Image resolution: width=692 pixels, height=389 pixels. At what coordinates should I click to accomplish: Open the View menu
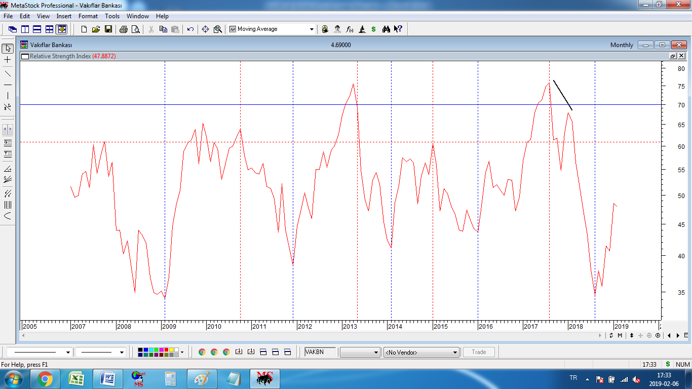pos(43,16)
